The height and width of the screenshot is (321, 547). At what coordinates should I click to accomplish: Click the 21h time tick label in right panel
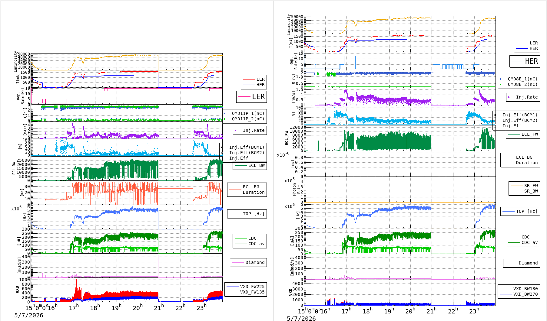pos(431,311)
